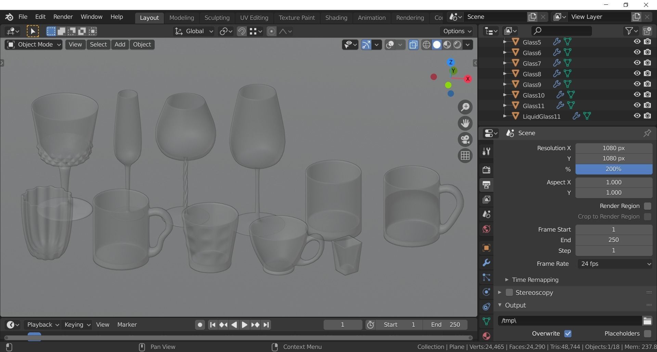Open the Frame Rate dropdown

(615, 264)
